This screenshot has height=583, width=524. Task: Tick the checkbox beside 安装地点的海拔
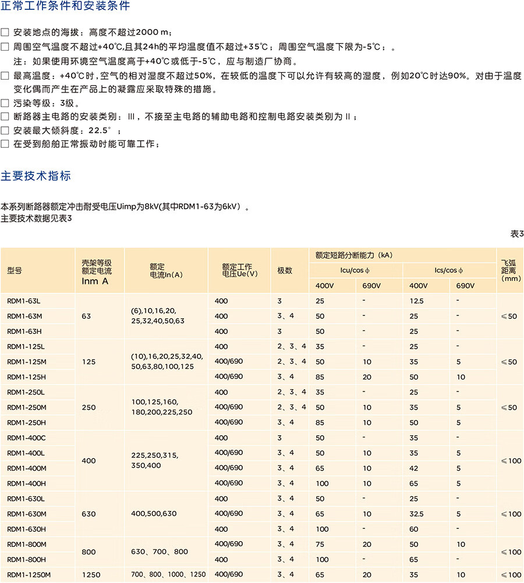click(5, 32)
